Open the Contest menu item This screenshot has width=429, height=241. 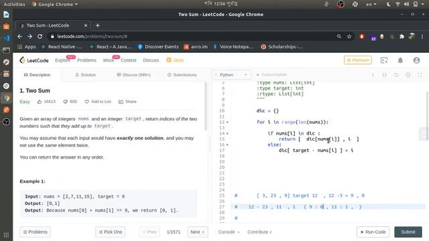(x=128, y=60)
